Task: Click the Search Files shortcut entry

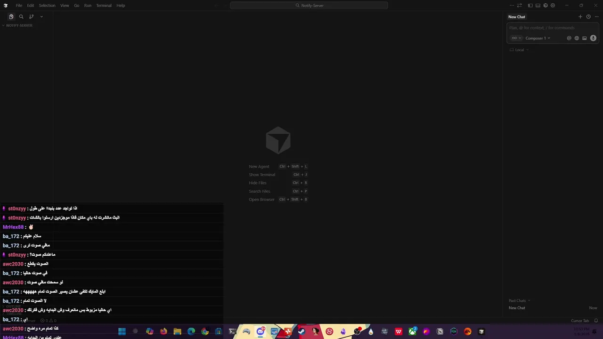Action: tap(278, 191)
